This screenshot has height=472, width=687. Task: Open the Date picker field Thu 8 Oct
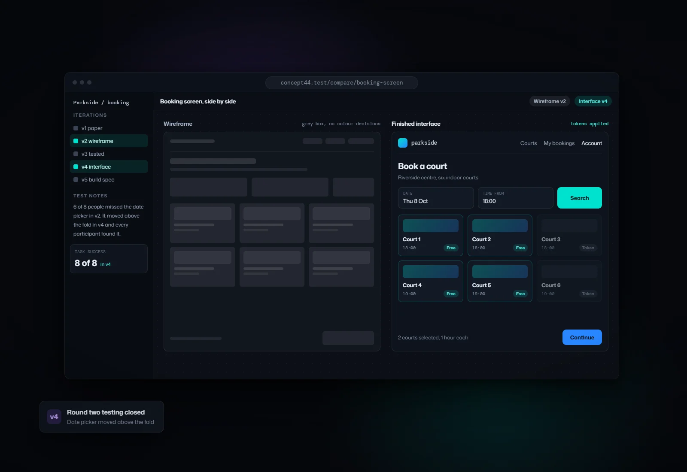pos(436,198)
